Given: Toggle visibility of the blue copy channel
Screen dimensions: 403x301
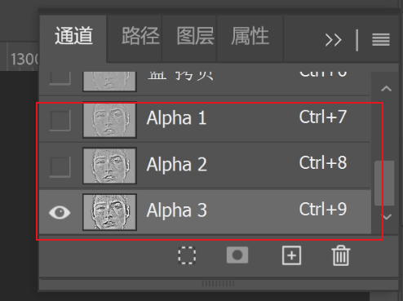Looking at the screenshot, I should tap(60, 78).
